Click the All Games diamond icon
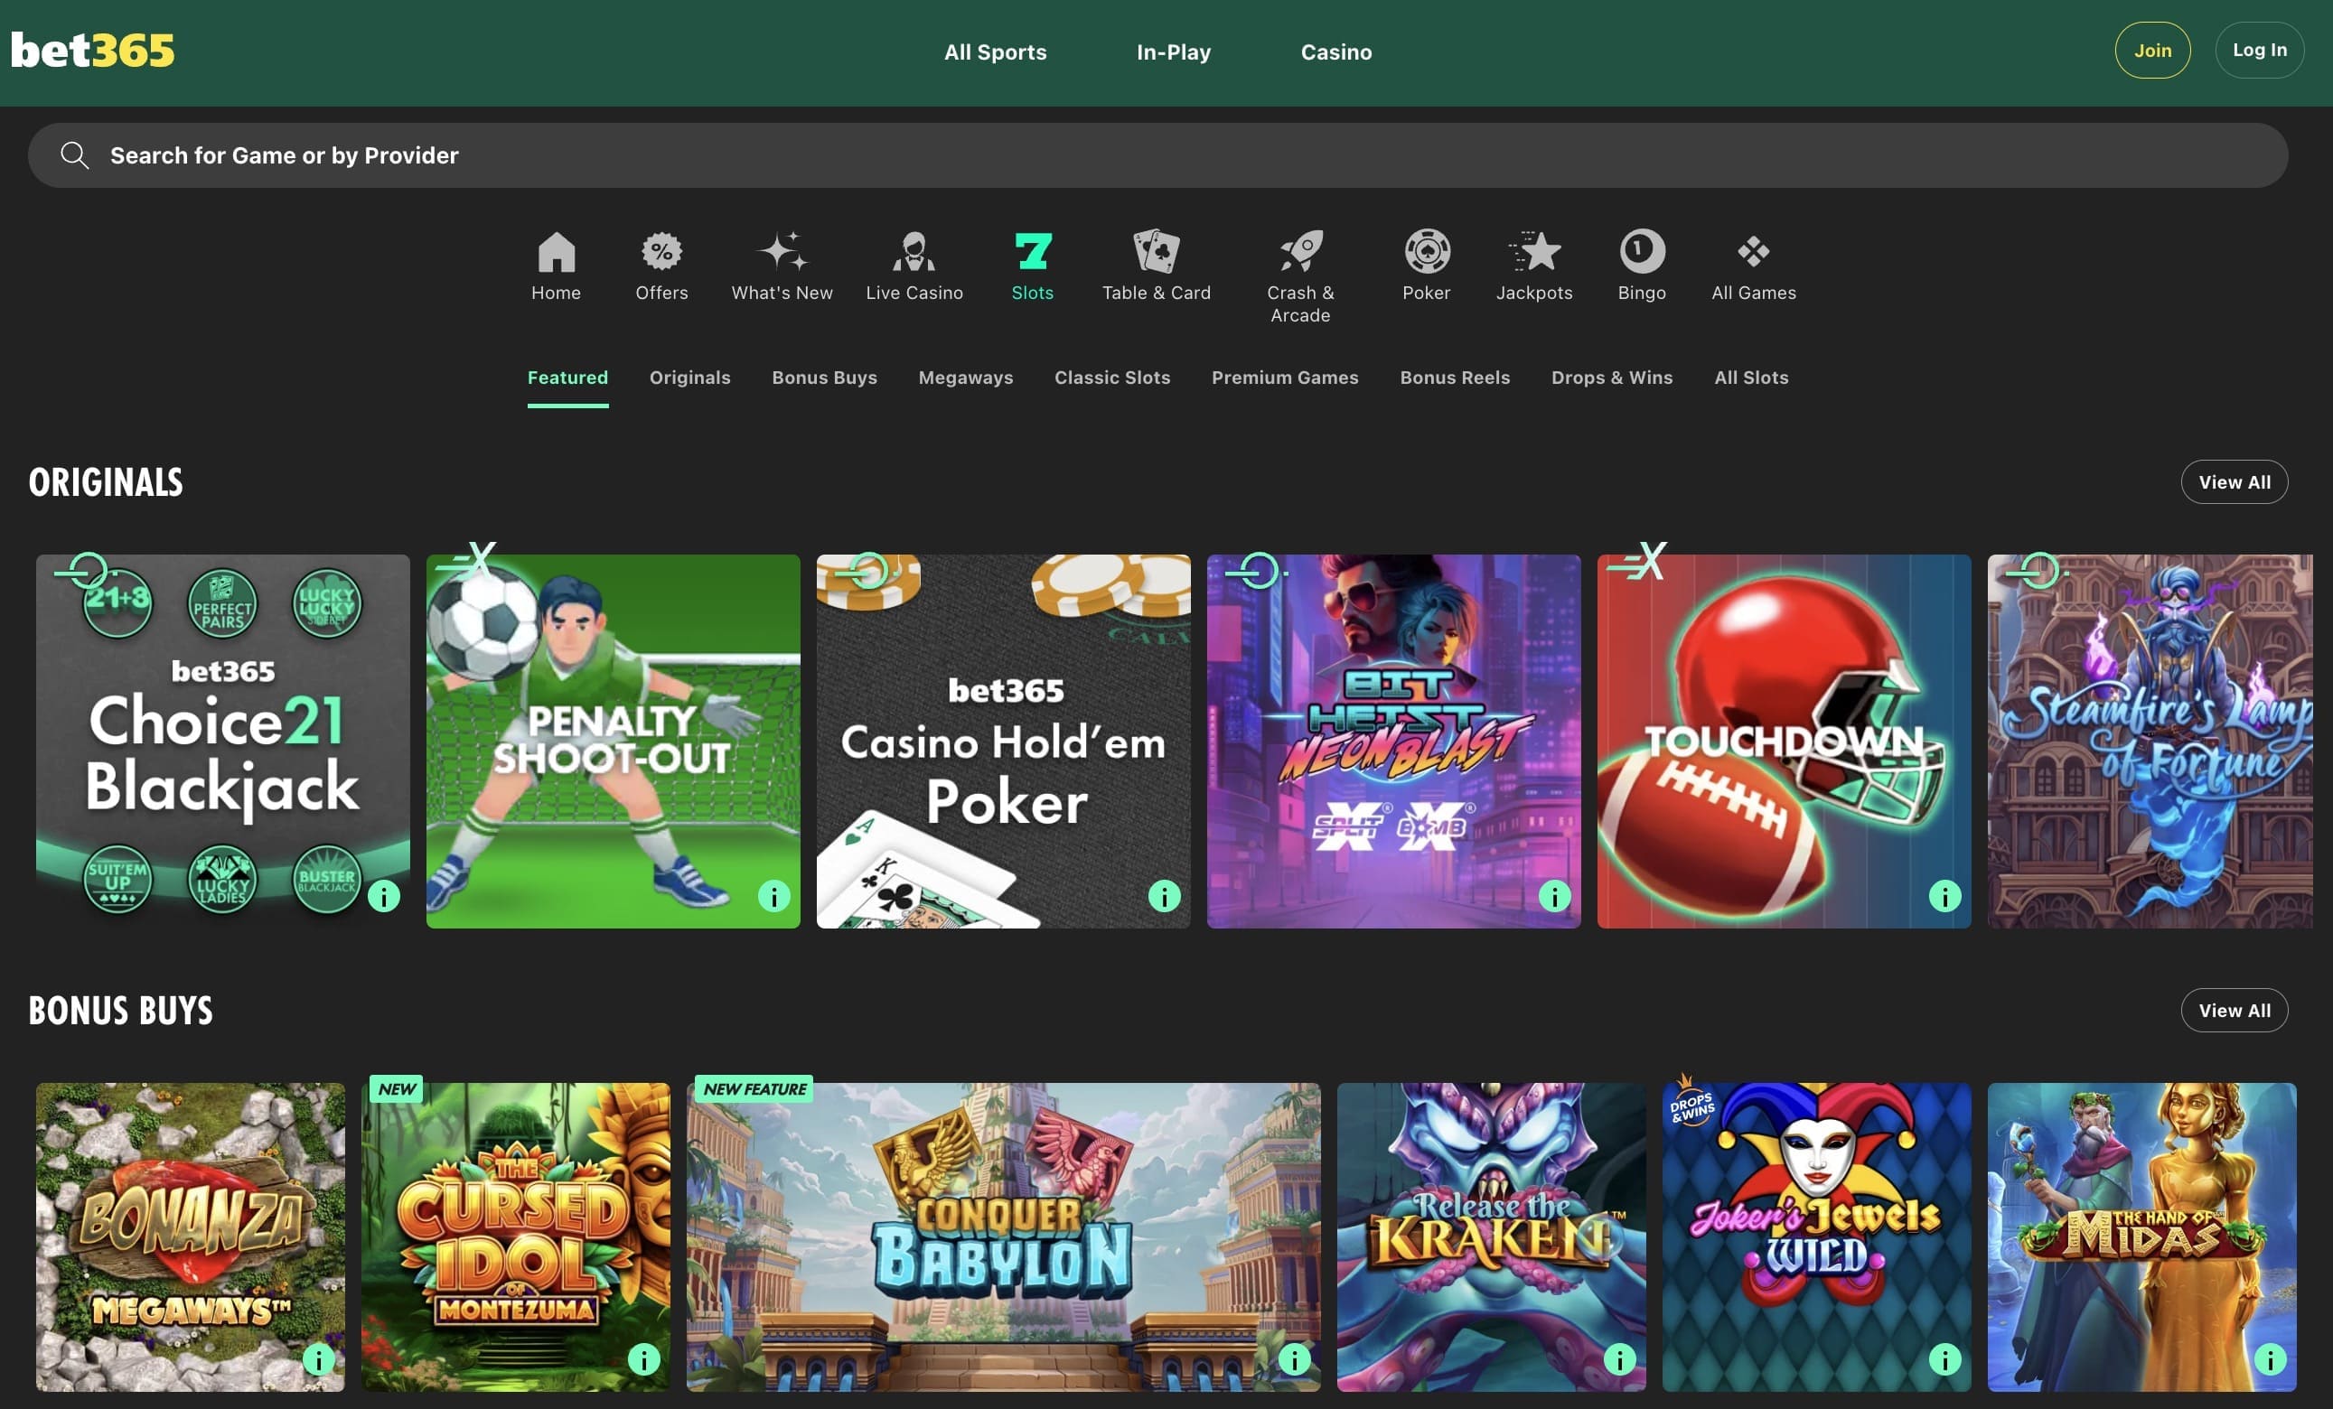The image size is (2333, 1409). [x=1753, y=252]
